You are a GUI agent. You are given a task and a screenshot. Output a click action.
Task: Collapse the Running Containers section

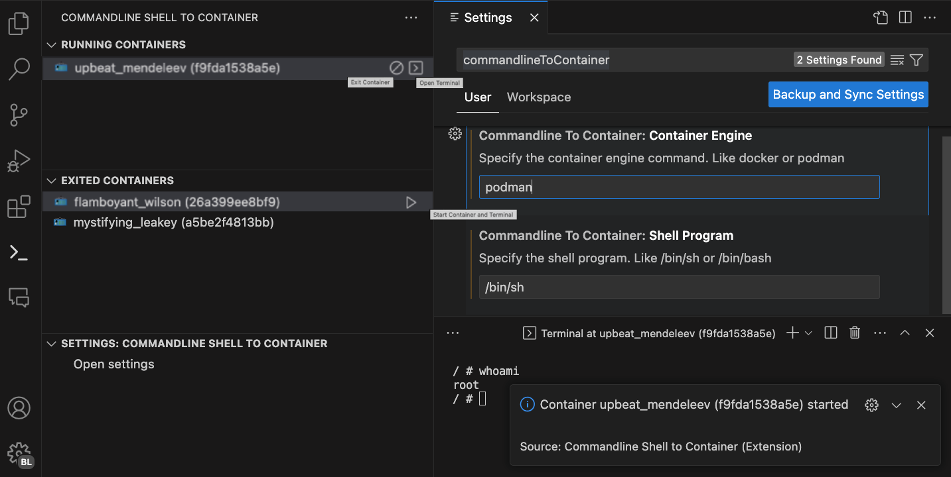[x=52, y=45]
